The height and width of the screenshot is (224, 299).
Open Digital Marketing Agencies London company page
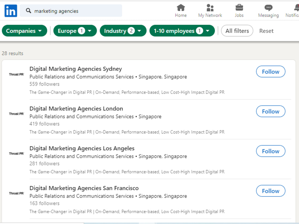coord(76,109)
